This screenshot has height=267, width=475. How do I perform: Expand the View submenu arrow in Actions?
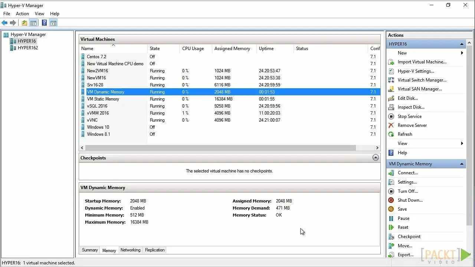pyautogui.click(x=462, y=144)
